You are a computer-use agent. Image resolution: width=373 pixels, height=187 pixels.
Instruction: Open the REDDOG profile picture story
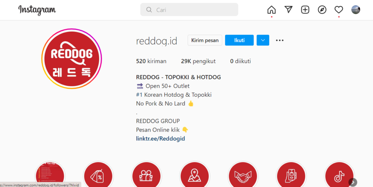pos(72,59)
